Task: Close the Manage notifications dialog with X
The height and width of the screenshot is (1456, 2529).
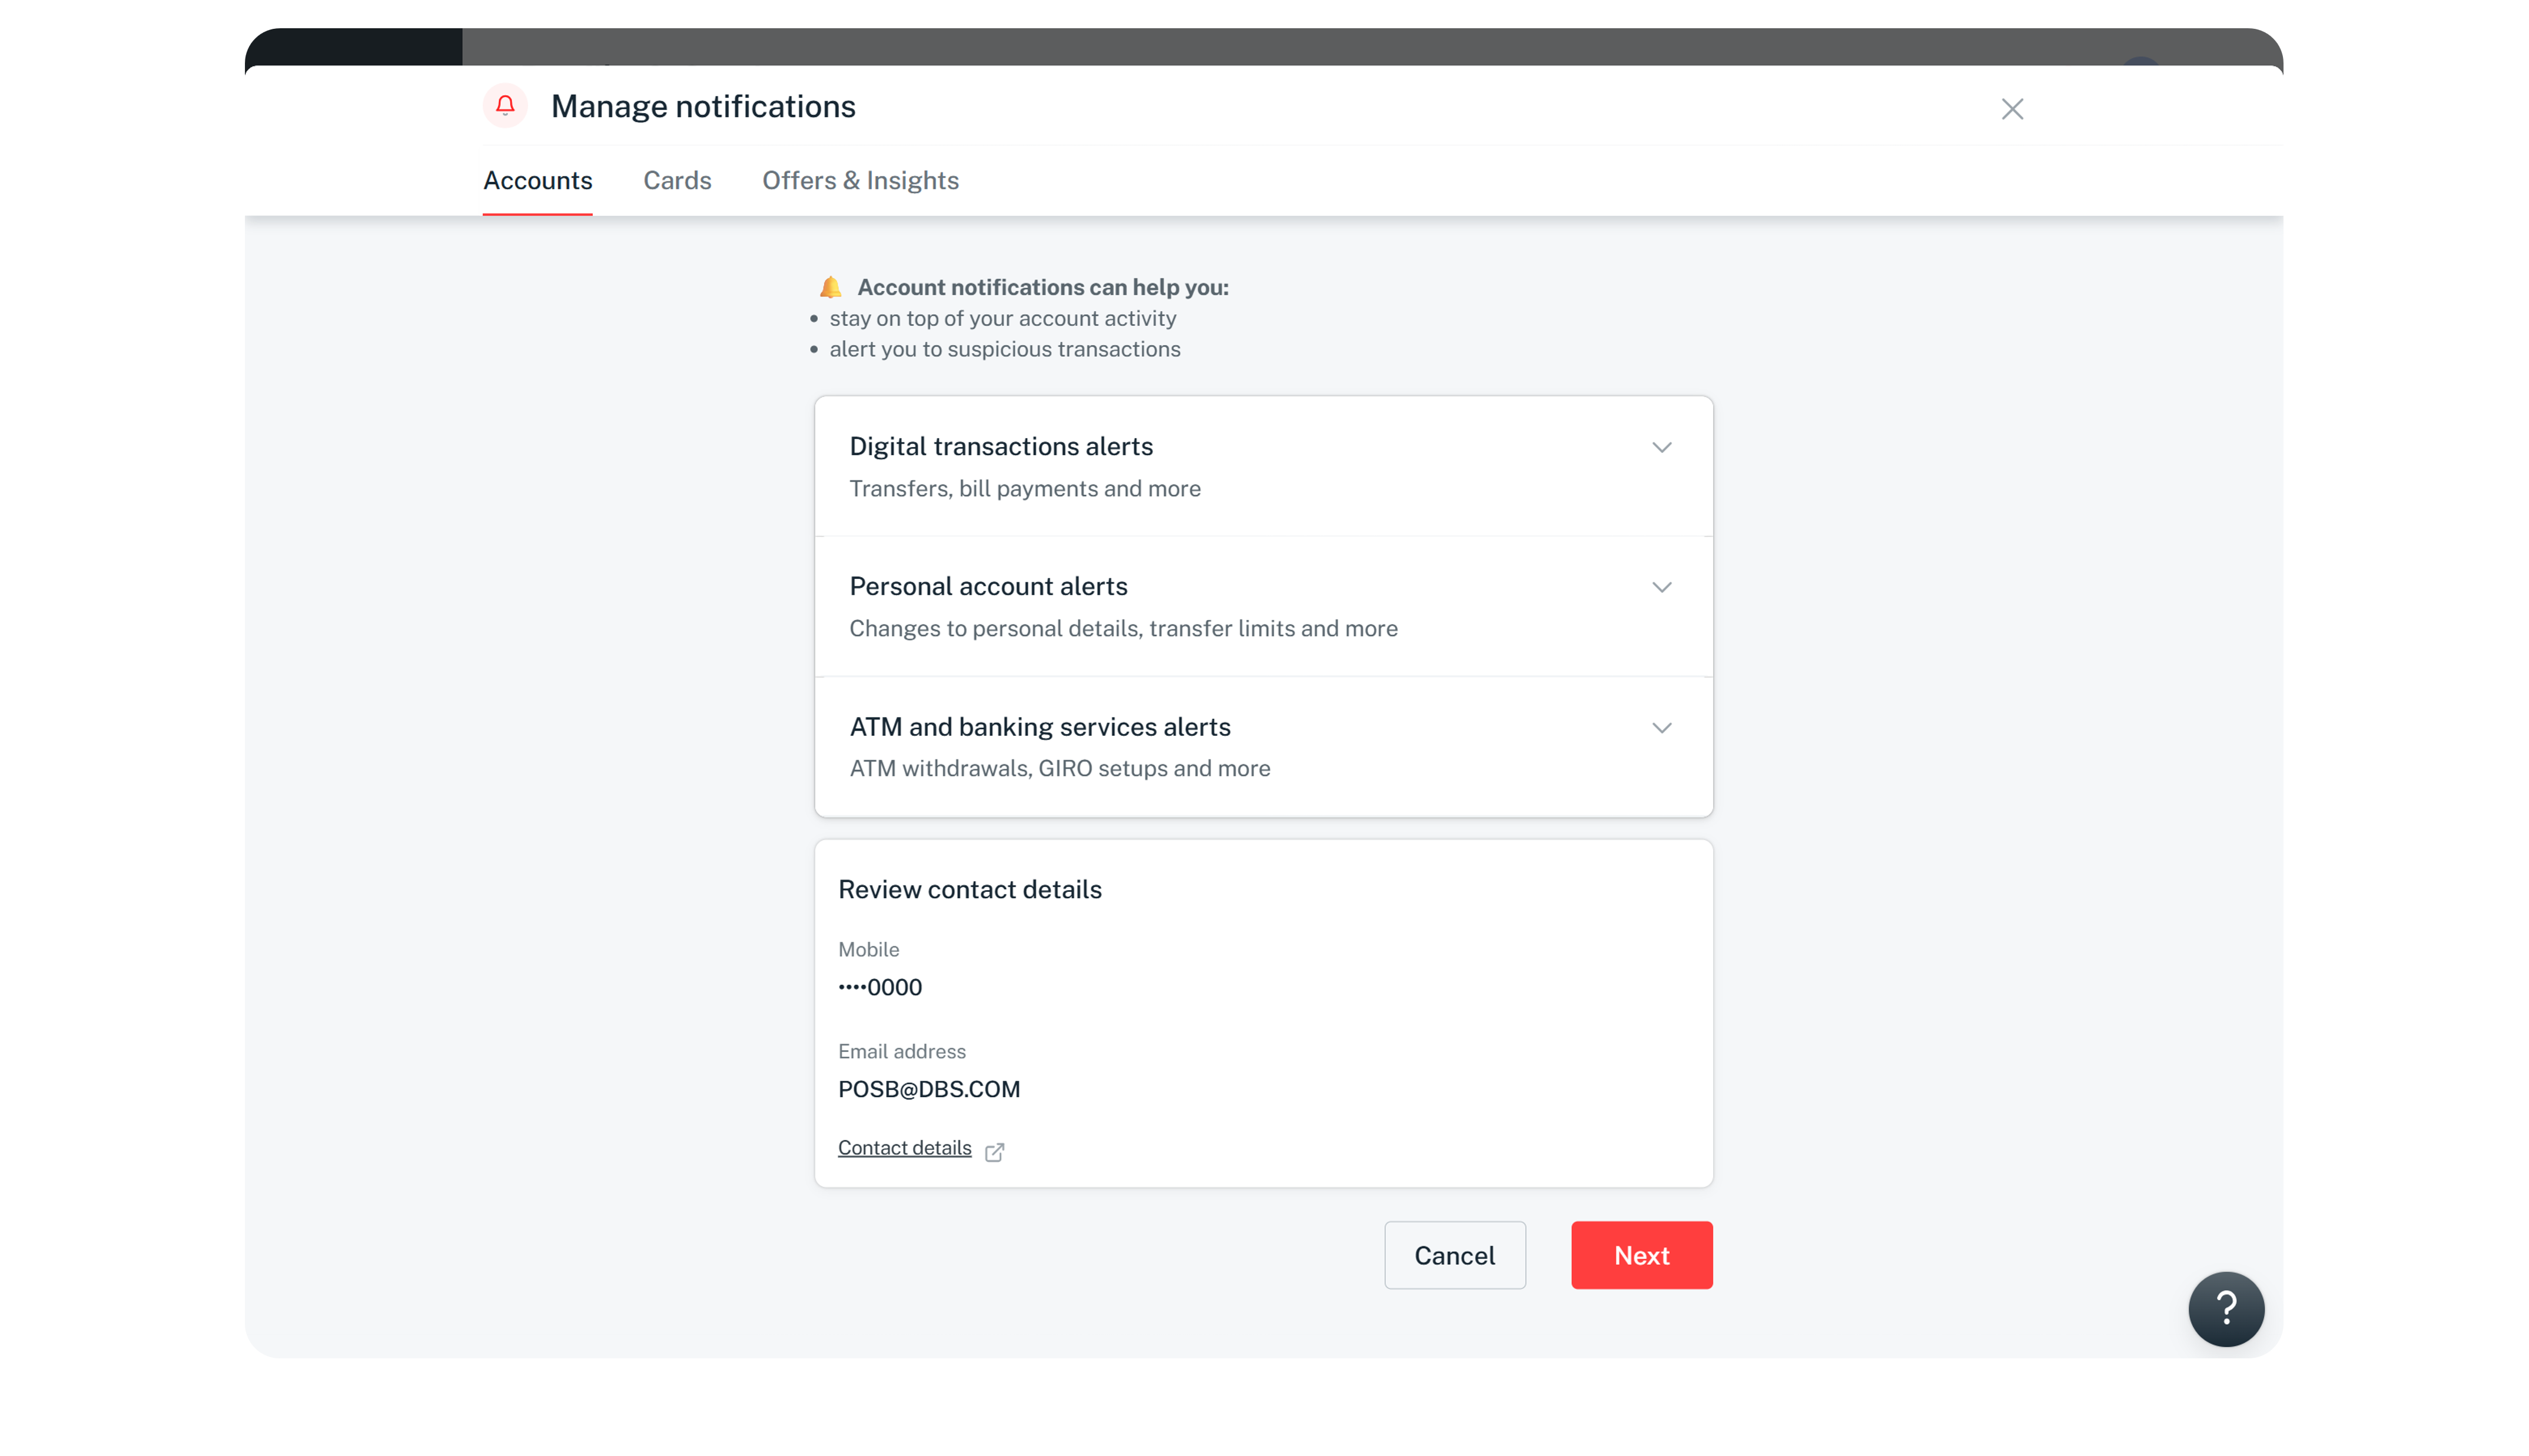Action: (x=2012, y=109)
